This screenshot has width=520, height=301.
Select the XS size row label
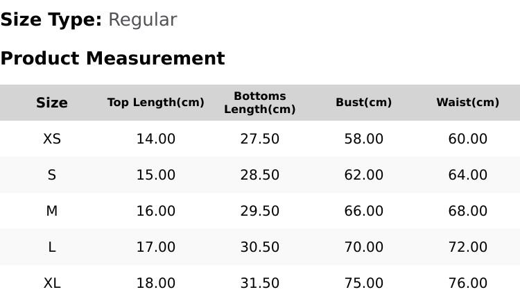[x=52, y=139]
